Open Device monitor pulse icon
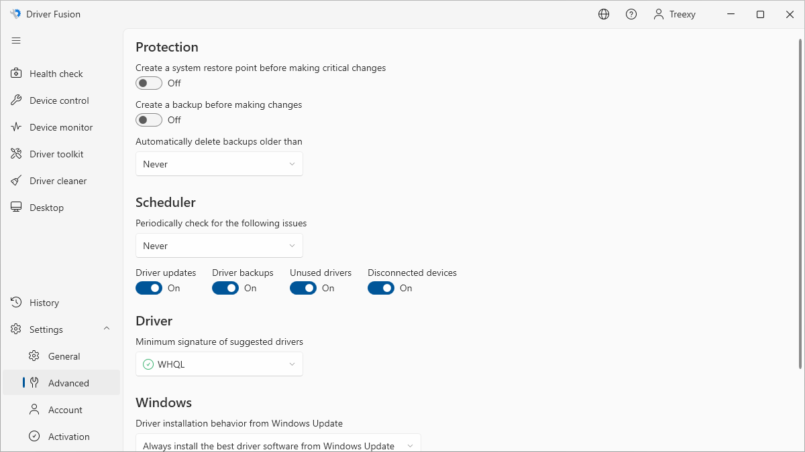The height and width of the screenshot is (452, 805). coord(17,127)
